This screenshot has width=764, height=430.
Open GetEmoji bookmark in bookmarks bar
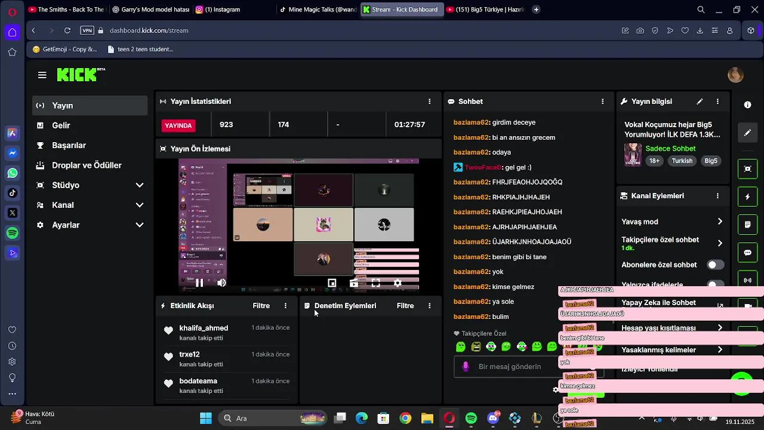pyautogui.click(x=65, y=49)
